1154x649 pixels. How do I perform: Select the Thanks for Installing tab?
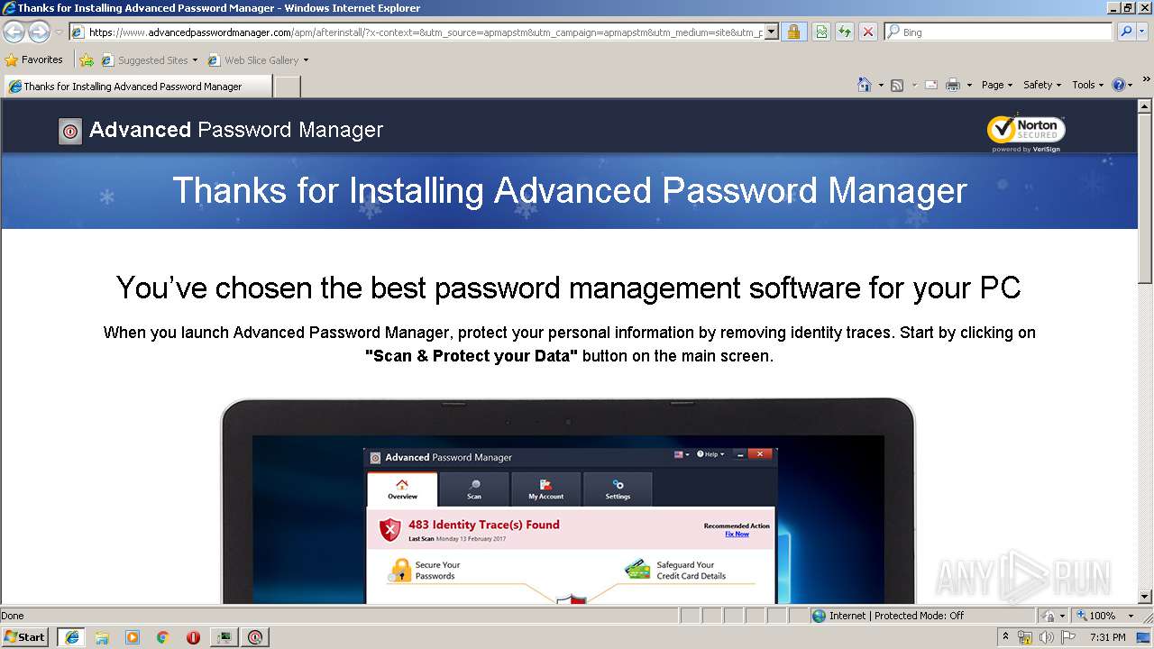click(137, 87)
